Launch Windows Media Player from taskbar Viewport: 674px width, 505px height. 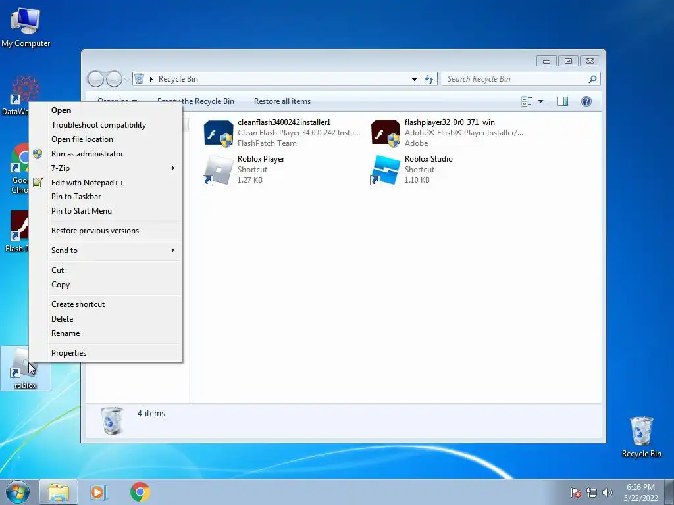[x=99, y=492]
